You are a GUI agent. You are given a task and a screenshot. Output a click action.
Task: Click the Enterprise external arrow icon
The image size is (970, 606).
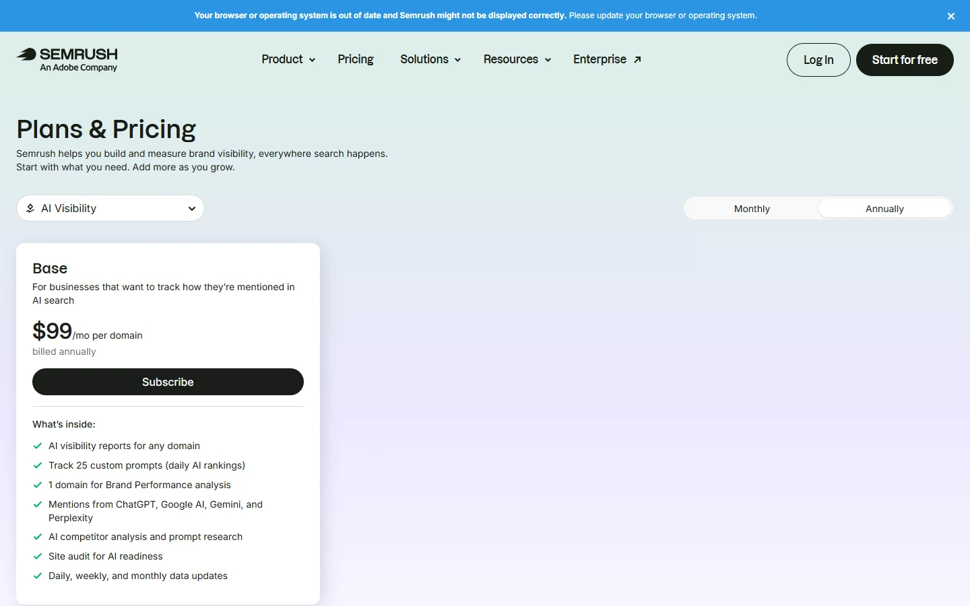(637, 60)
